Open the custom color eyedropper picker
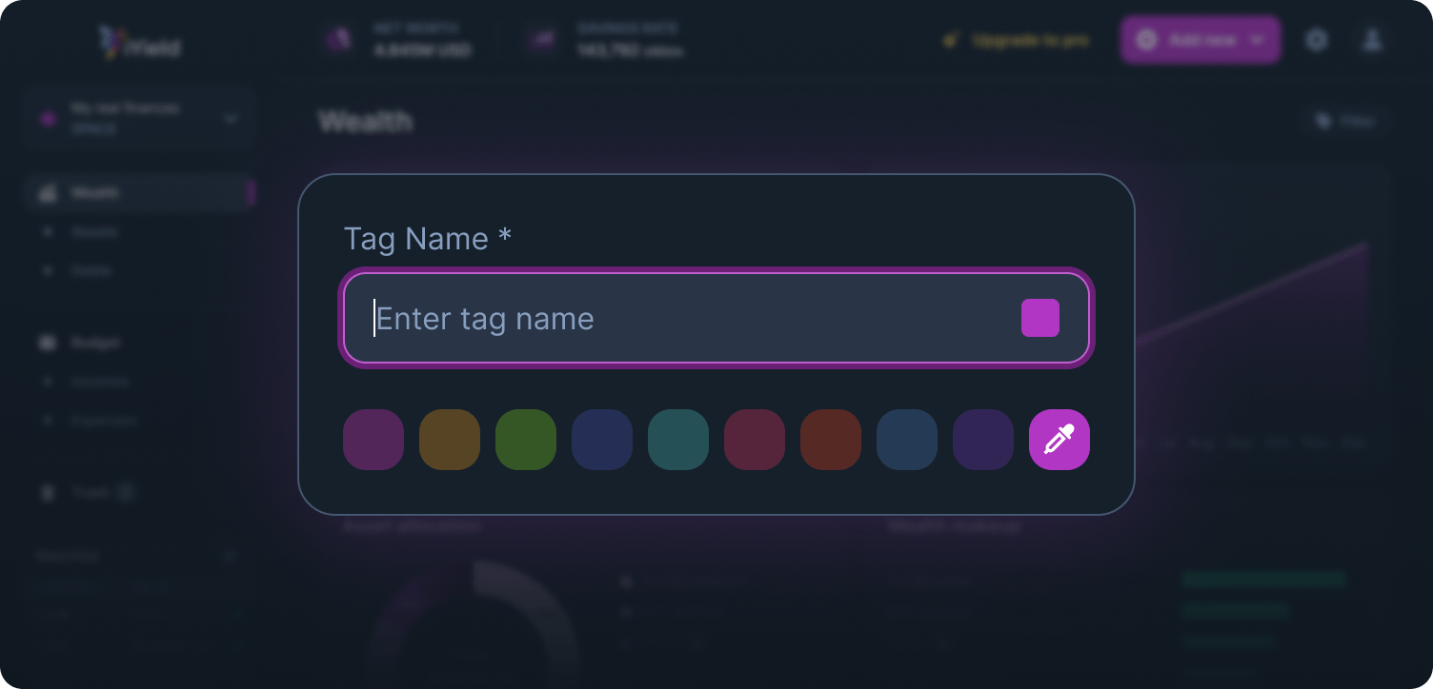1433x689 pixels. click(x=1059, y=440)
